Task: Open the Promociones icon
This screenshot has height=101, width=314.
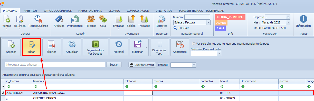Action: (x=75, y=21)
